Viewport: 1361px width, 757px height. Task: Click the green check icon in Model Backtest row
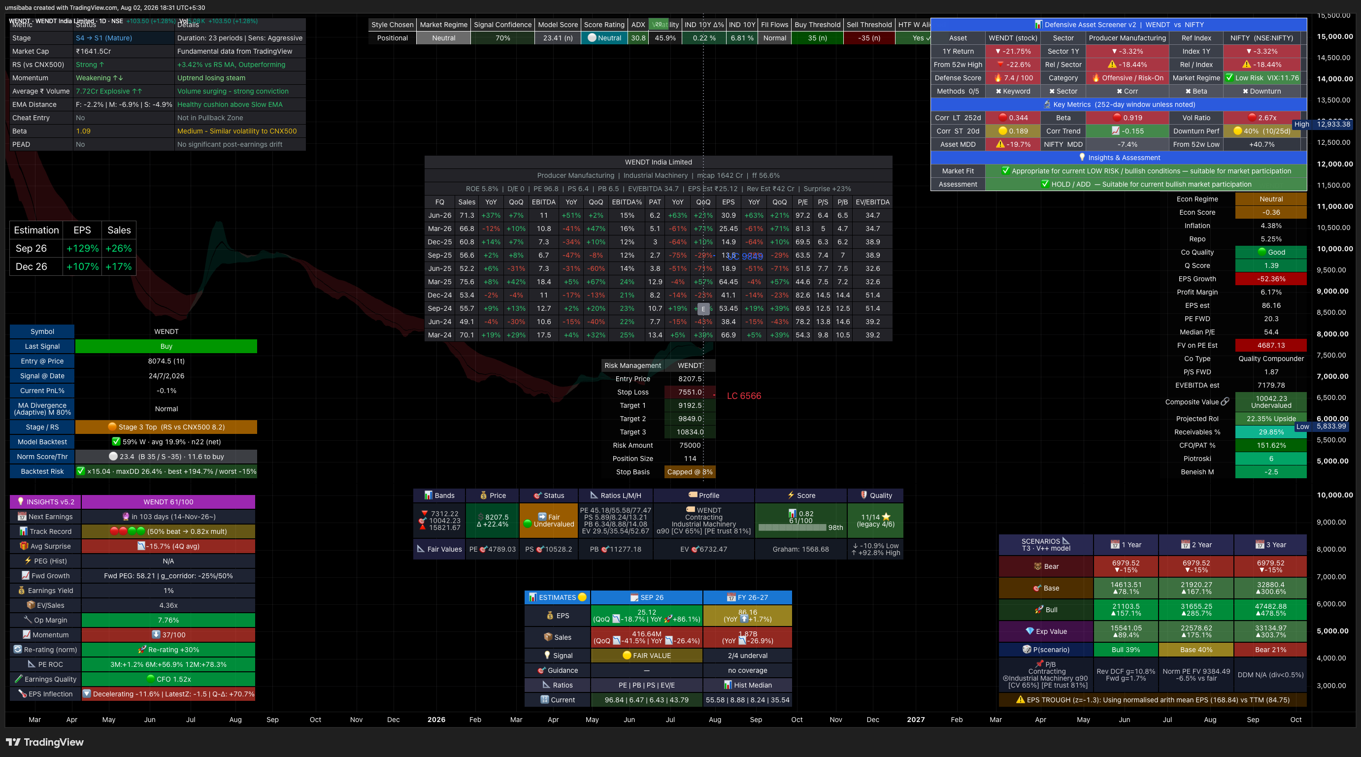click(x=116, y=441)
